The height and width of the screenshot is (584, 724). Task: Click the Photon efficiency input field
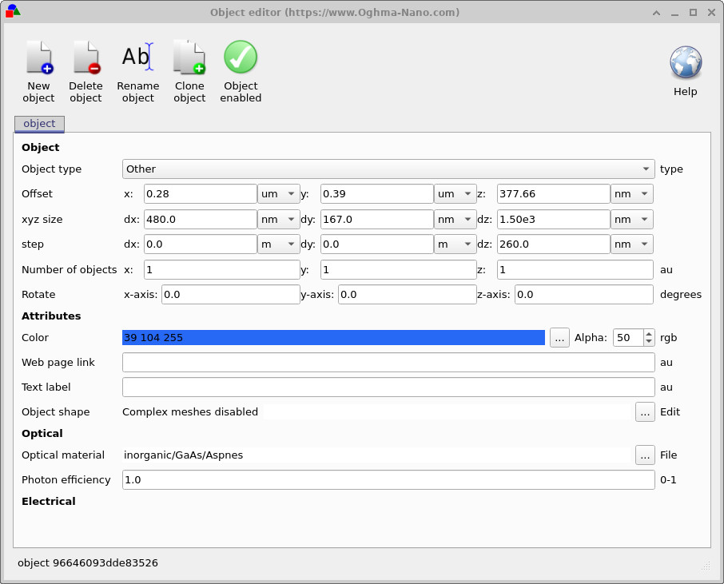388,480
